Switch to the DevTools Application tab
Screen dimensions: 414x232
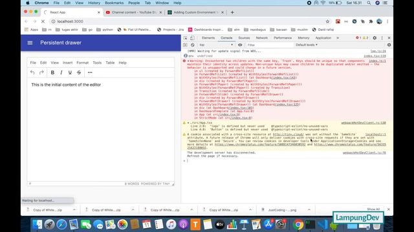tap(323, 38)
